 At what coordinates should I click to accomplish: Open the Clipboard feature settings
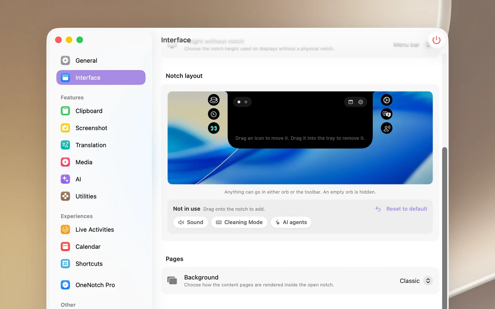(x=101, y=111)
